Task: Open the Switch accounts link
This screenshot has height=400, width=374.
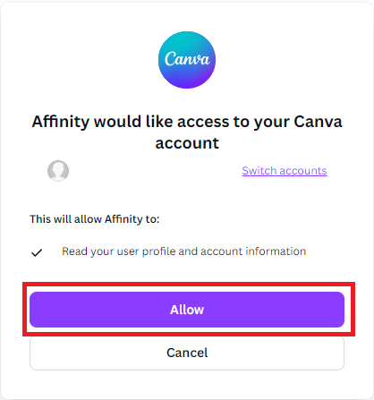Action: 285,171
